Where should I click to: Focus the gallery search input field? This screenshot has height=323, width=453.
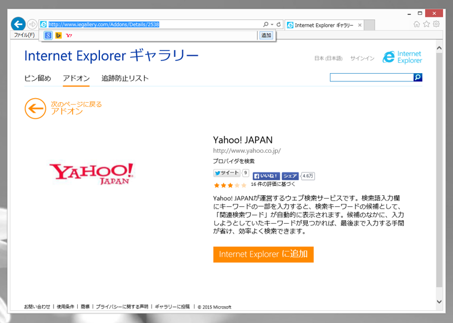372,77
